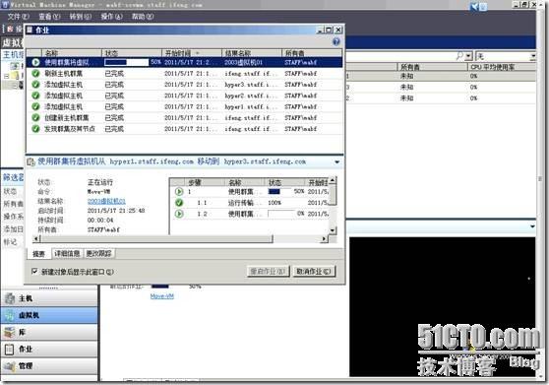The height and width of the screenshot is (385, 549).
Task: Click the right arrow of the details horizontal scrollbar
Action: click(325, 239)
